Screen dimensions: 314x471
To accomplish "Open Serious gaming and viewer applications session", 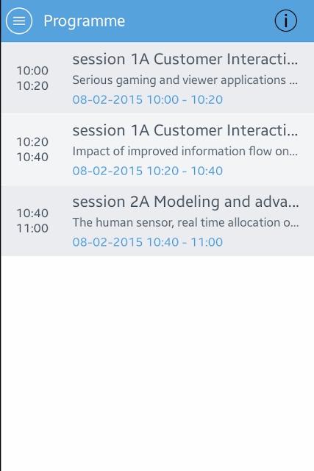I will point(157,78).
